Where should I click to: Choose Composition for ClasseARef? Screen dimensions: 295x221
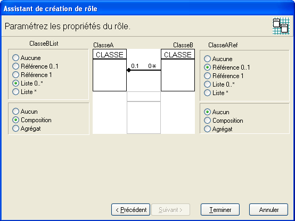224,121
